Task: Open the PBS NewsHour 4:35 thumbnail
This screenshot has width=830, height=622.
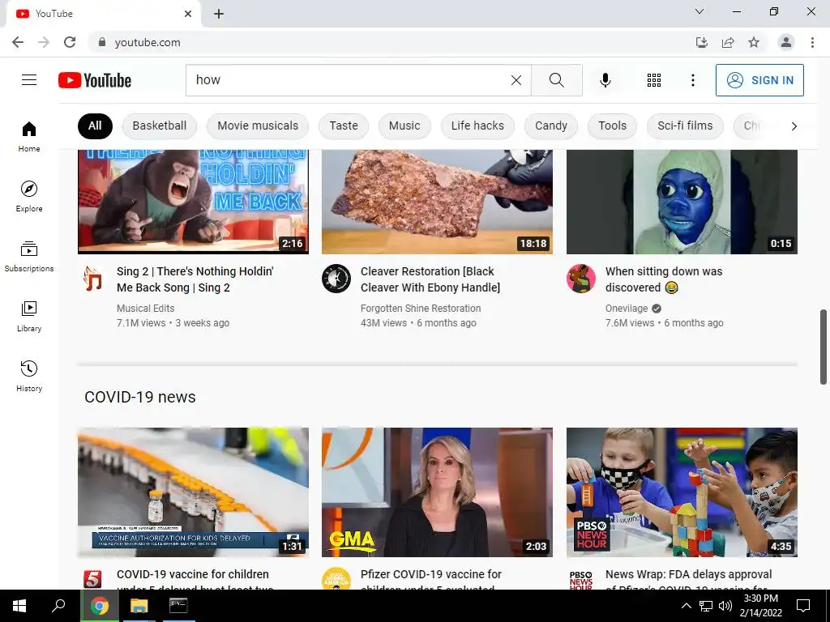Action: pos(682,492)
